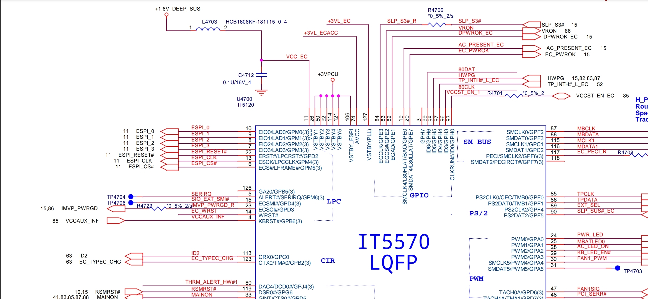This screenshot has height=299, width=648.
Task: Select the U4700 reference designator
Action: coord(245,99)
